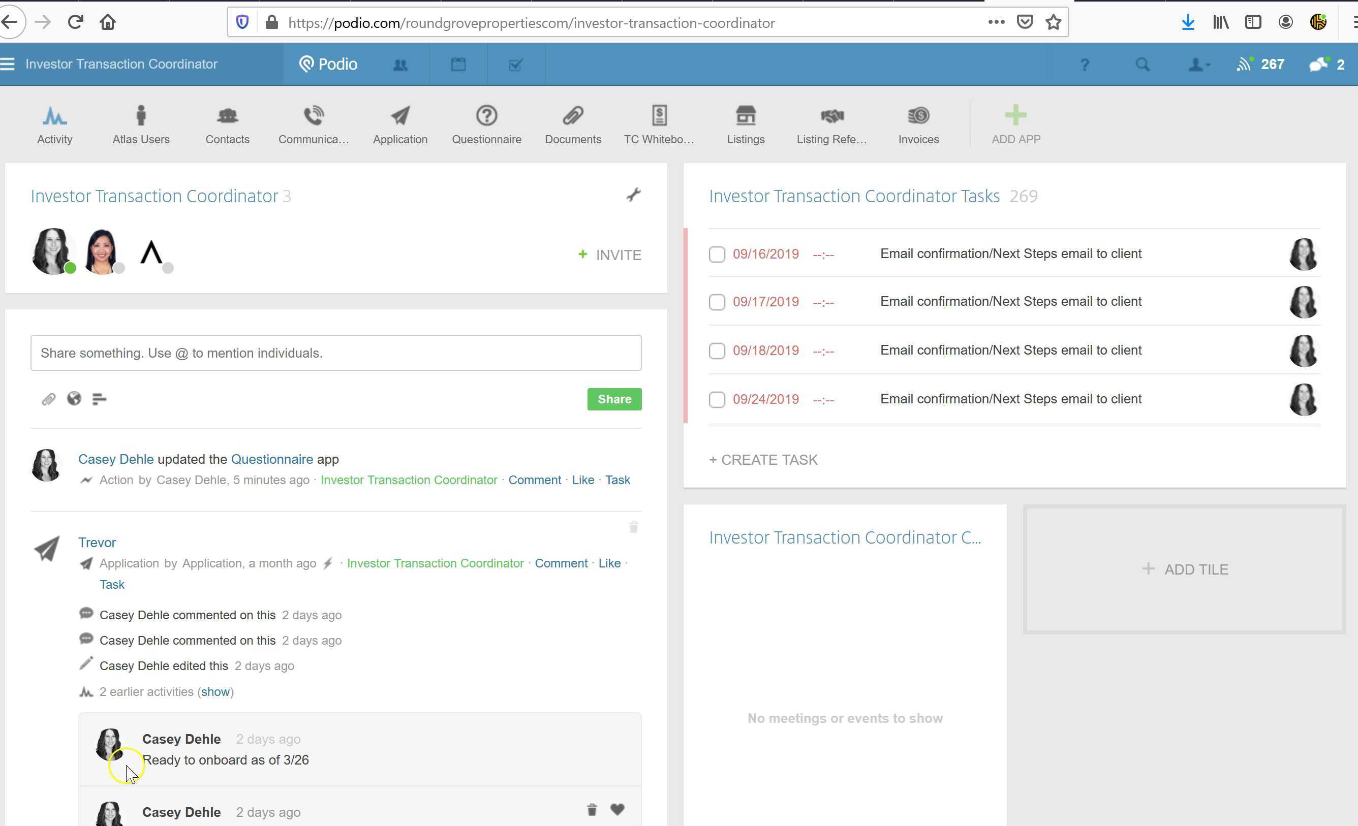Image resolution: width=1358 pixels, height=826 pixels.
Task: Expand the hamburger menu beside Investor Transaction Coordinator
Action: coord(8,63)
